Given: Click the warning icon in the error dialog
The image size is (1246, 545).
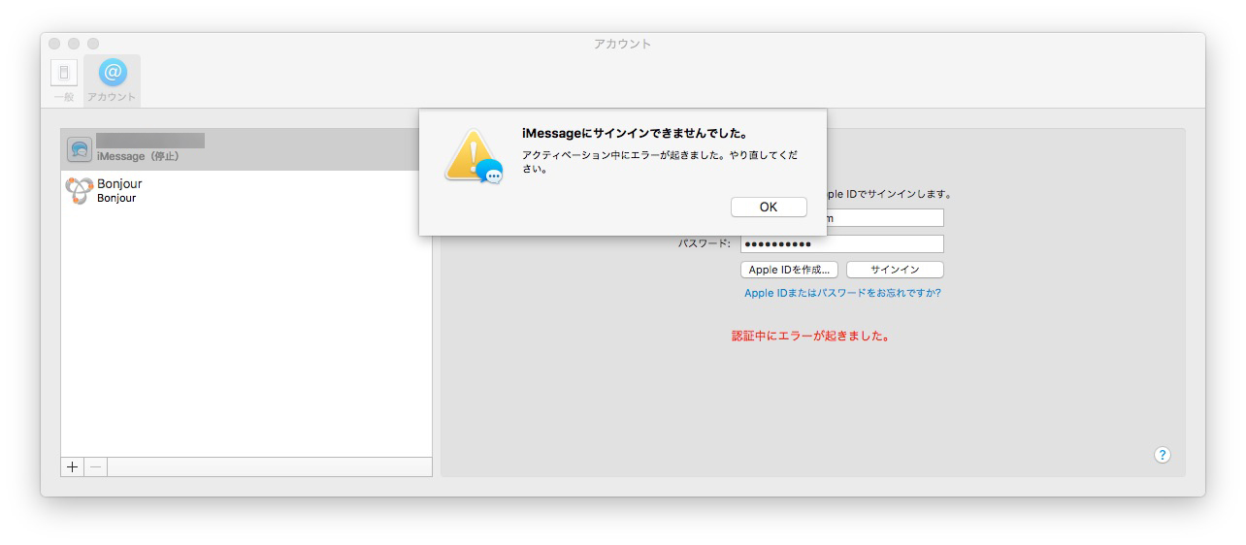Looking at the screenshot, I should 474,157.
